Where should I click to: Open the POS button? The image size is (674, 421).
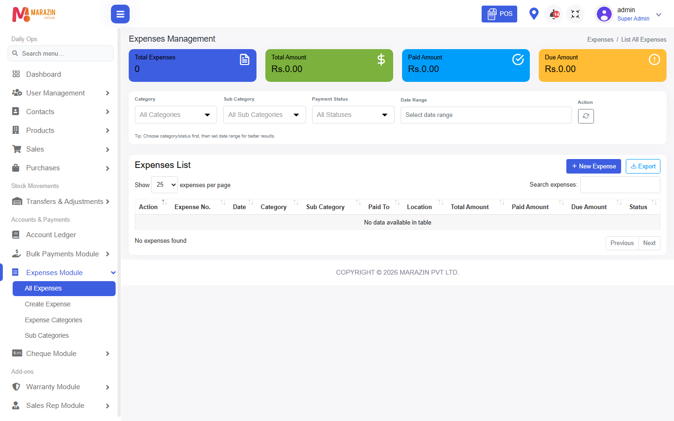tap(499, 14)
